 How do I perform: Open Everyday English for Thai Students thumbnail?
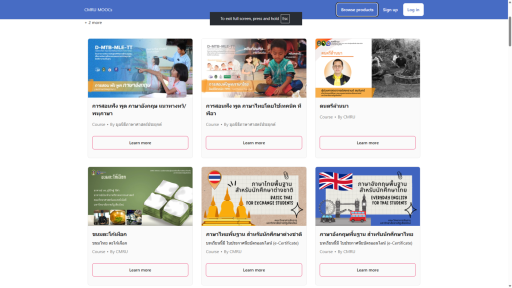pos(367,196)
